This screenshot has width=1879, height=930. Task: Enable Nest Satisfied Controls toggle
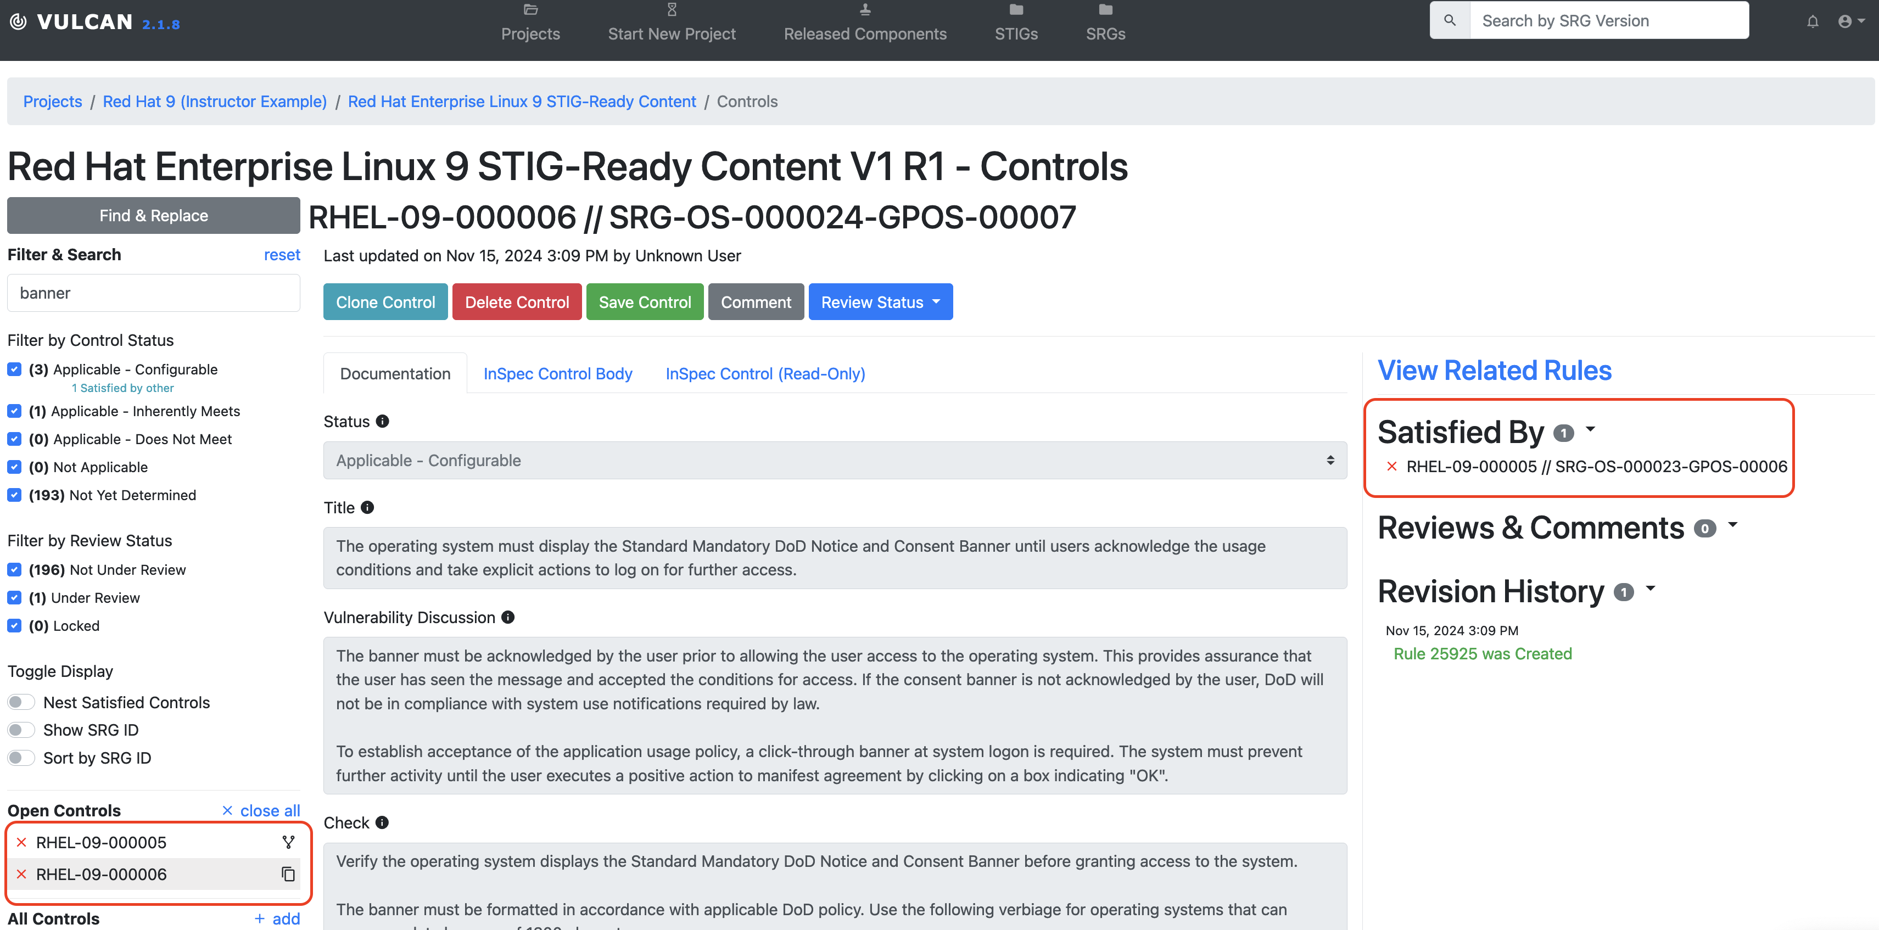[x=21, y=702]
